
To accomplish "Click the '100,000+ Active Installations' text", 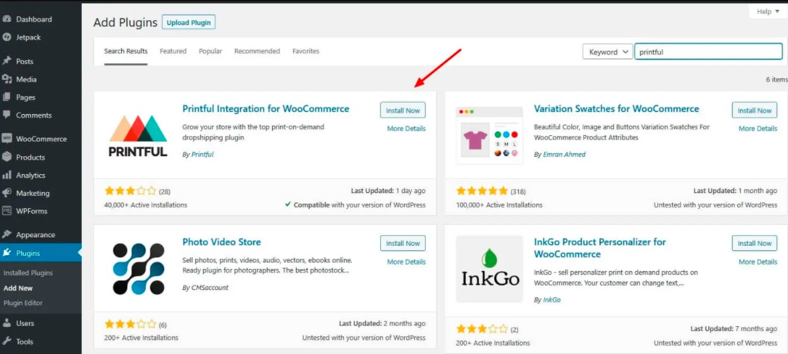I will (x=499, y=205).
